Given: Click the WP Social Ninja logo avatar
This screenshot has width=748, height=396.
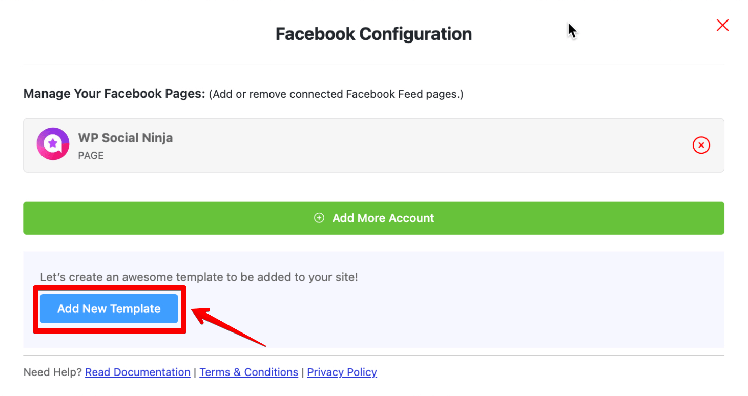Looking at the screenshot, I should point(53,144).
